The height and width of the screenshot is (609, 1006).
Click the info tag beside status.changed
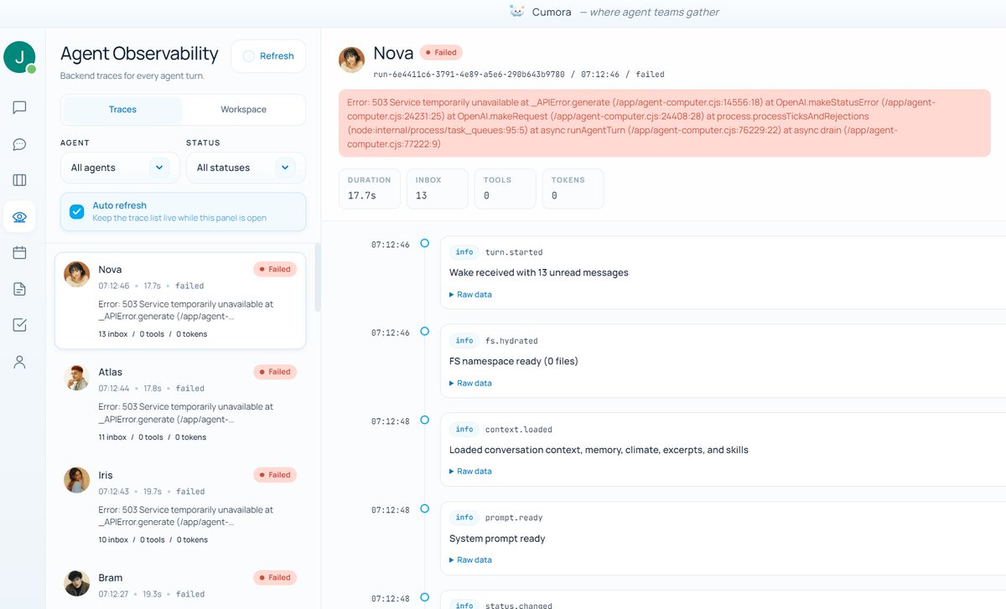pos(464,605)
